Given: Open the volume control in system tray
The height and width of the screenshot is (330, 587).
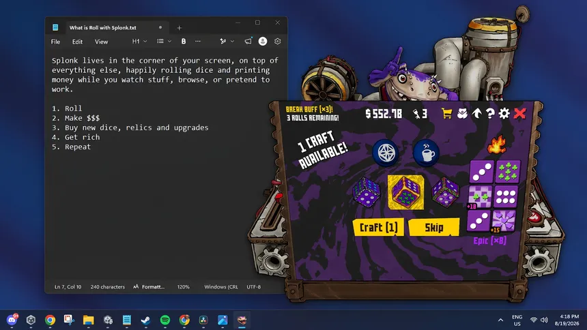Looking at the screenshot, I should point(544,320).
